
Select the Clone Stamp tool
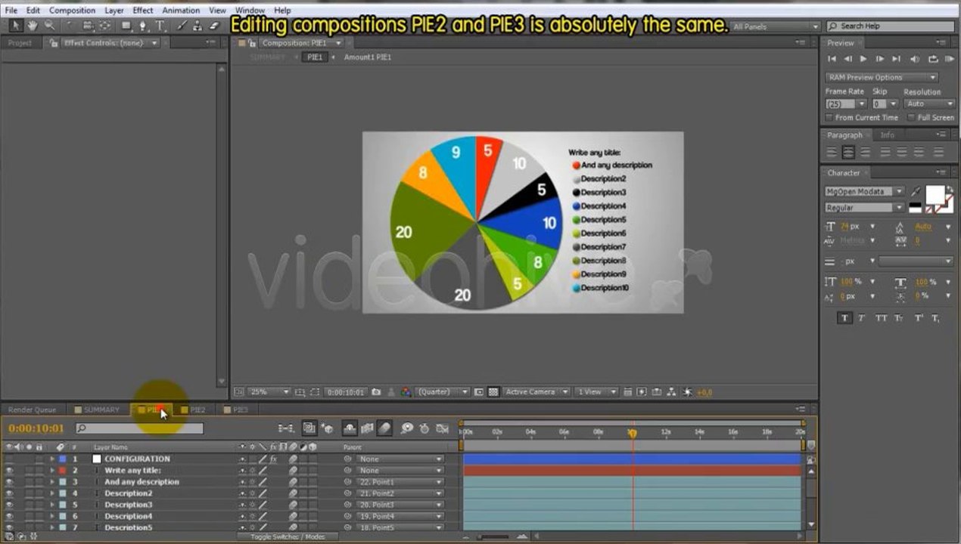point(197,26)
